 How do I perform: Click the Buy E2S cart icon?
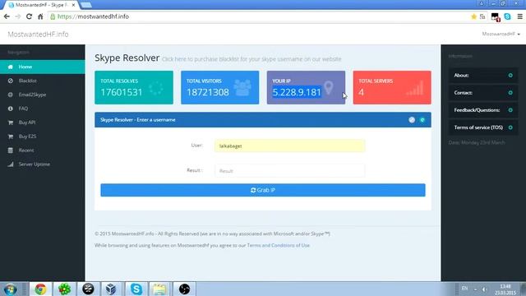11,136
